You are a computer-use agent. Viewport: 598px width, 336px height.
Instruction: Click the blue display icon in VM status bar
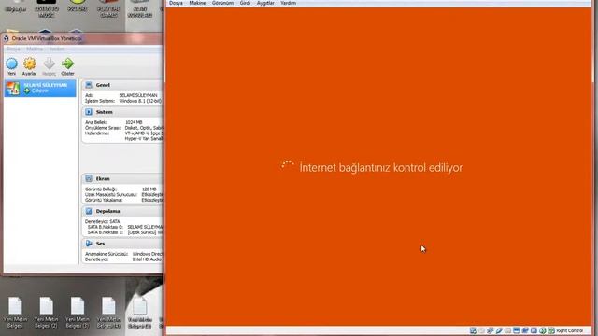[x=517, y=330]
